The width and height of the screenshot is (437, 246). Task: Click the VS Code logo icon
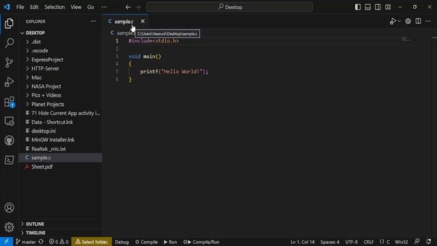(6, 7)
